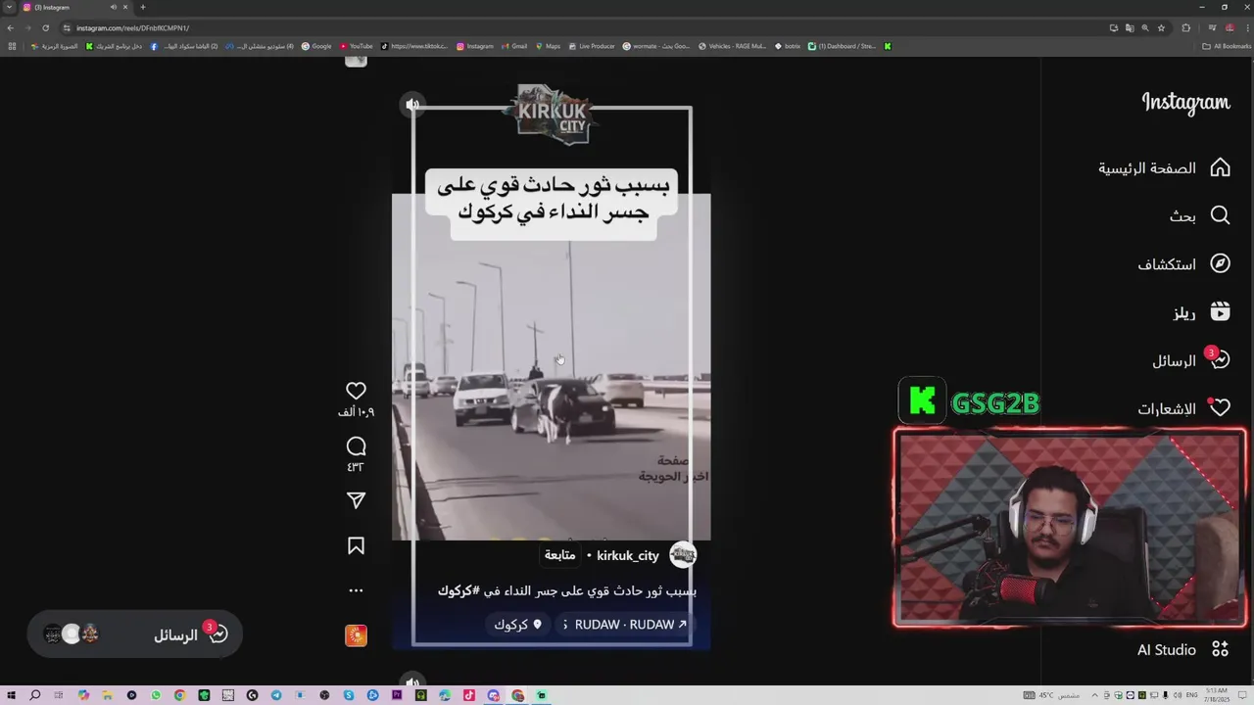Screen dimensions: 1254x705
Task: Open the Dashboard / Stre... bookmark
Action: [x=842, y=46]
